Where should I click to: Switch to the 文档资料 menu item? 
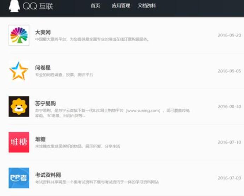click(147, 6)
